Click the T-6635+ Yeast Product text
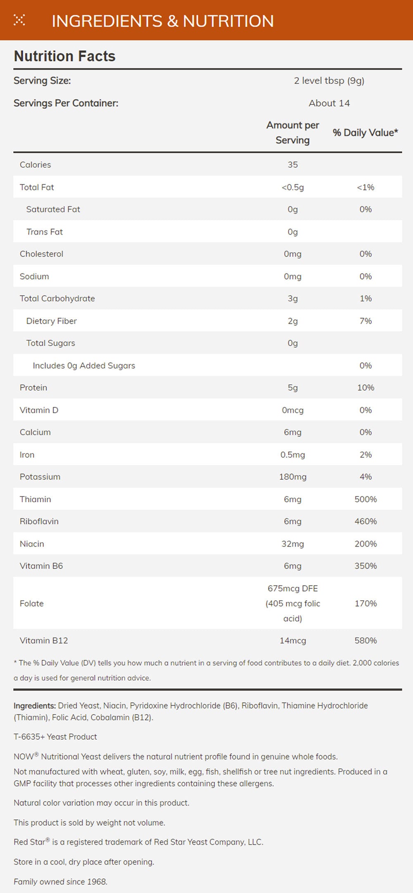The width and height of the screenshot is (413, 893). click(55, 736)
